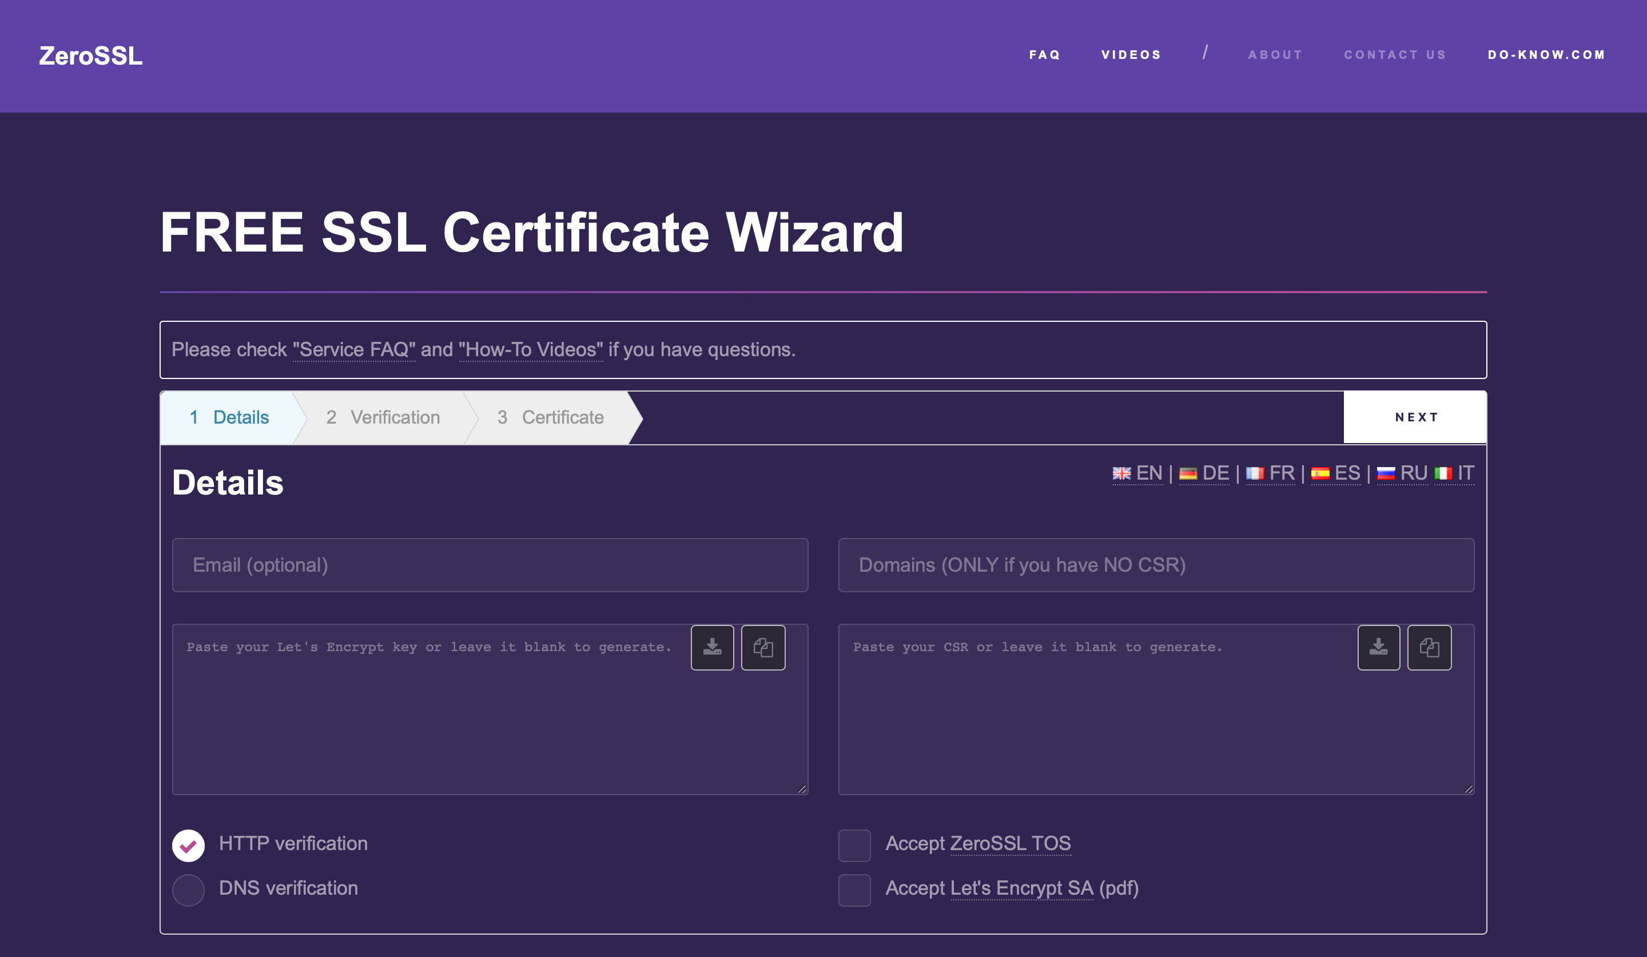This screenshot has height=957, width=1647.
Task: Select the English language flag
Action: coord(1121,473)
